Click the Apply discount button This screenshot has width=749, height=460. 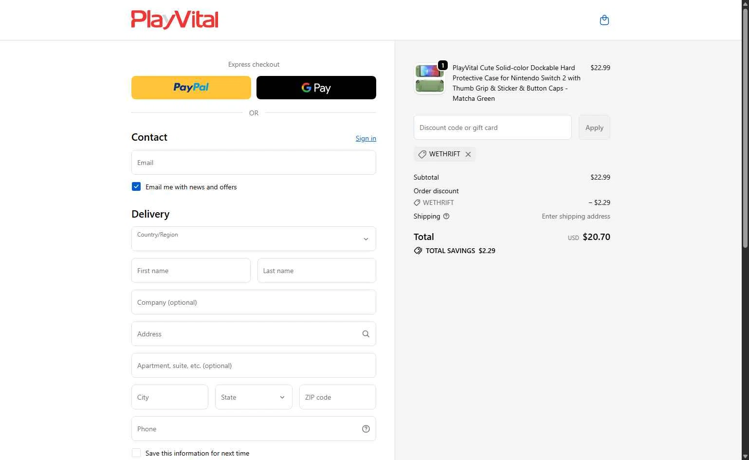[594, 128]
